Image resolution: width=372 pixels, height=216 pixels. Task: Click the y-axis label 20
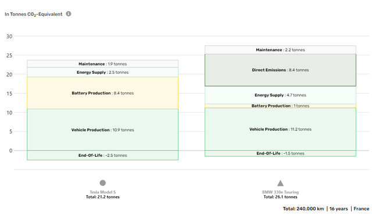(9, 74)
